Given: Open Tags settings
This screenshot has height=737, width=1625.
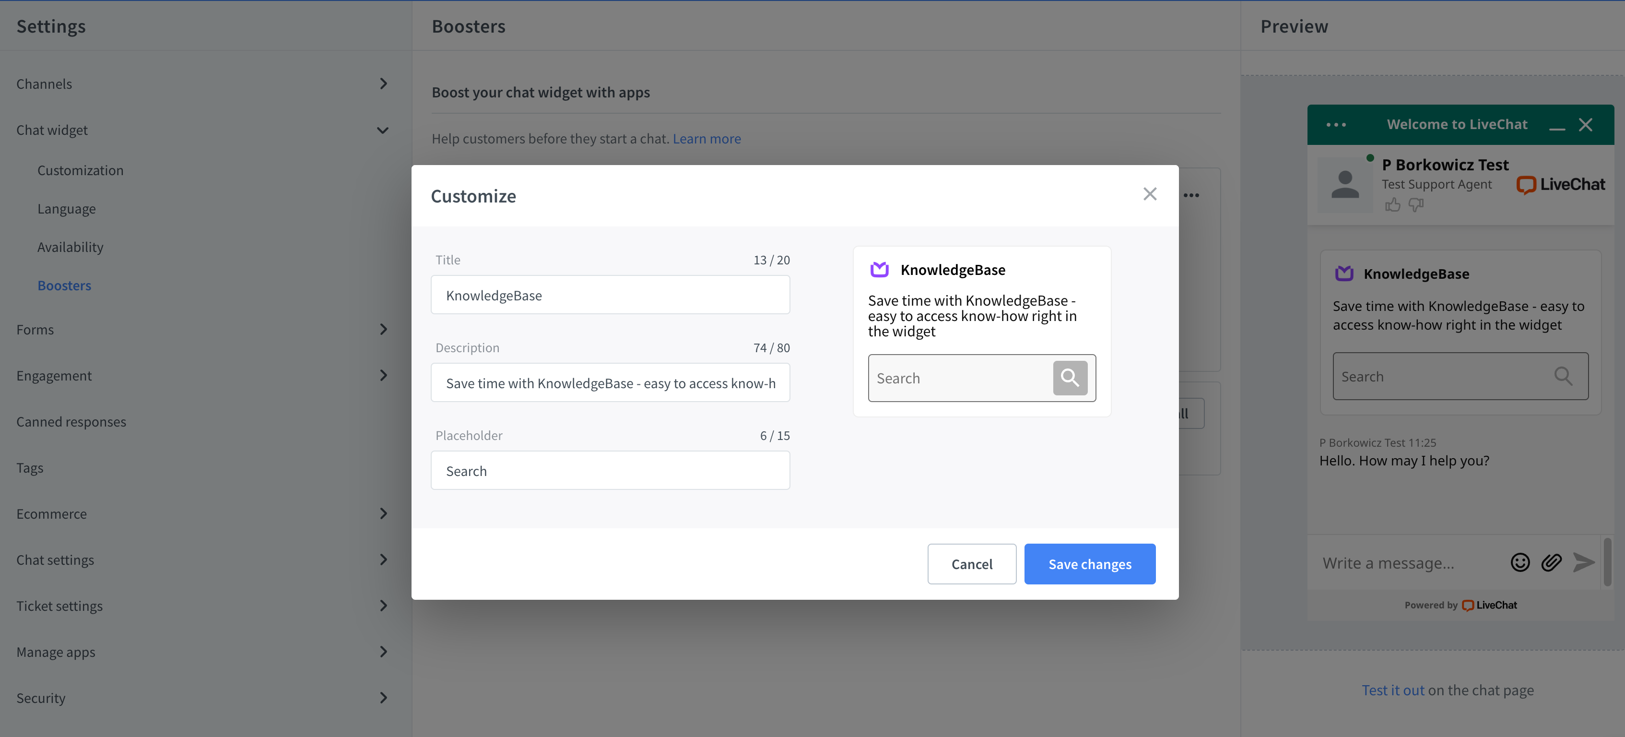Looking at the screenshot, I should click(x=30, y=467).
